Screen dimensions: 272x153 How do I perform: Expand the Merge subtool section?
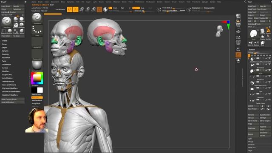point(251,142)
